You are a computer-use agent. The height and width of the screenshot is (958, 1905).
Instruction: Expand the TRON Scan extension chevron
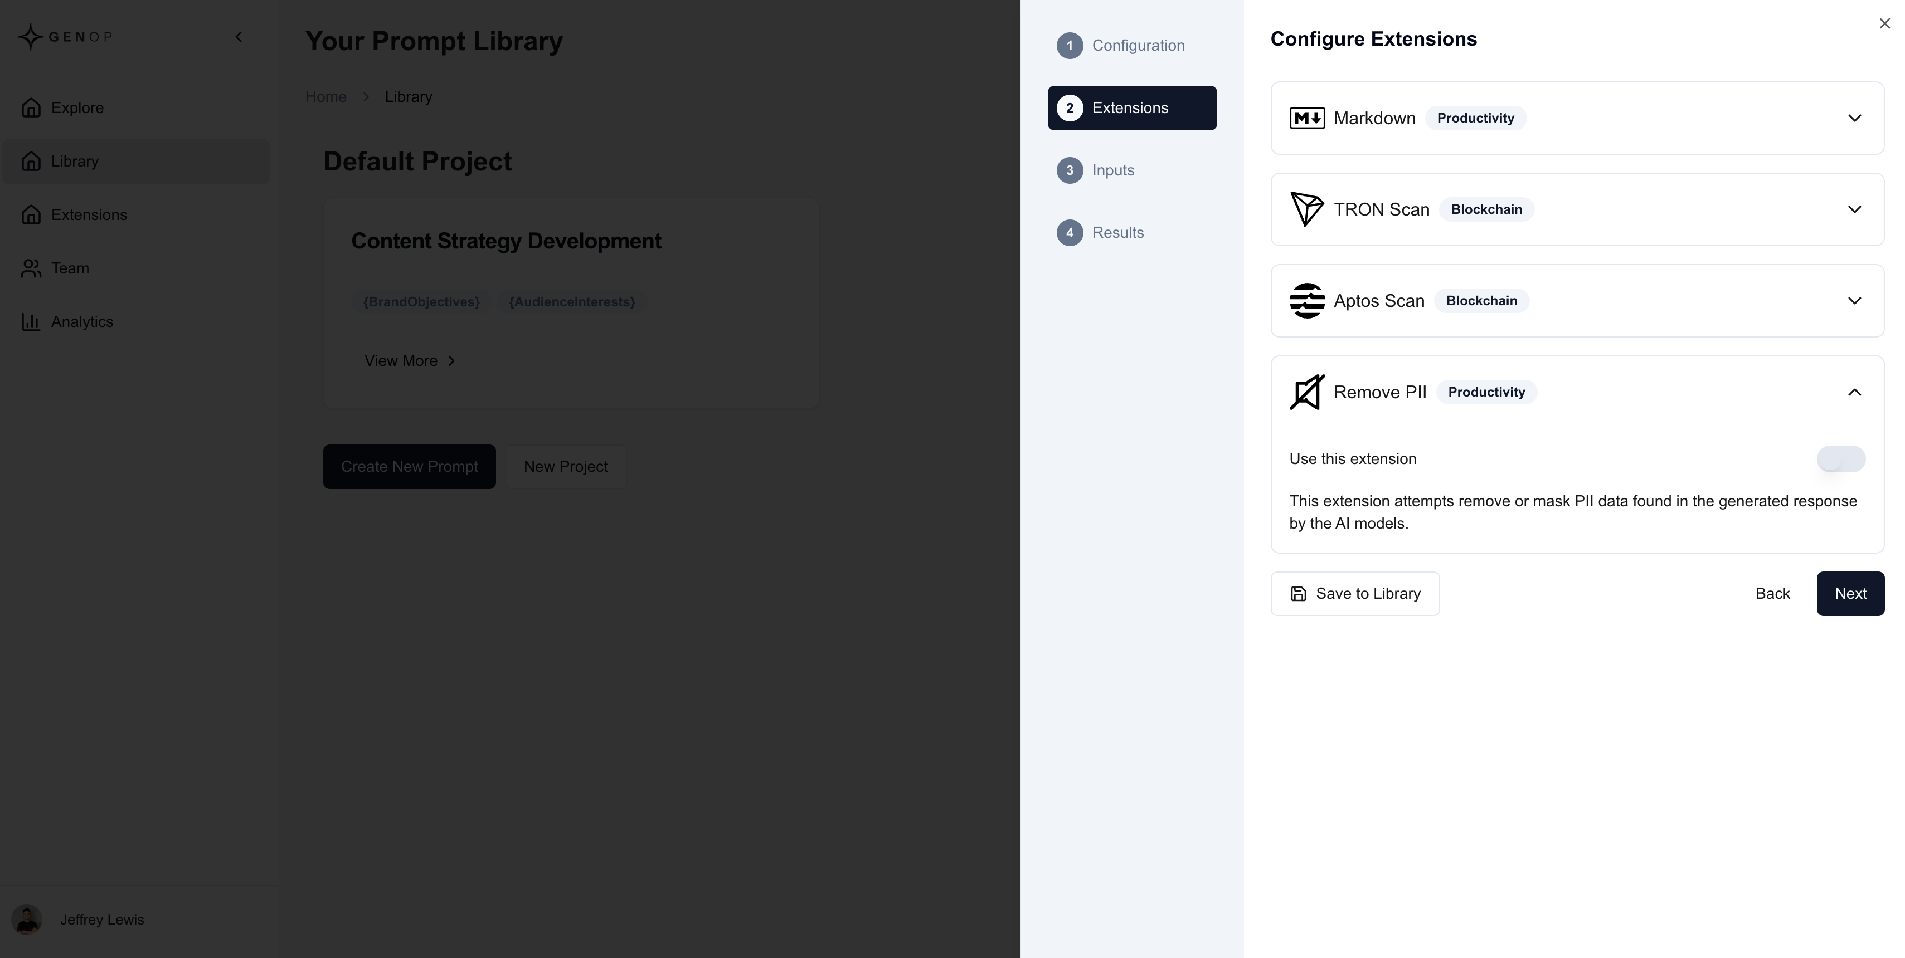[1854, 209]
